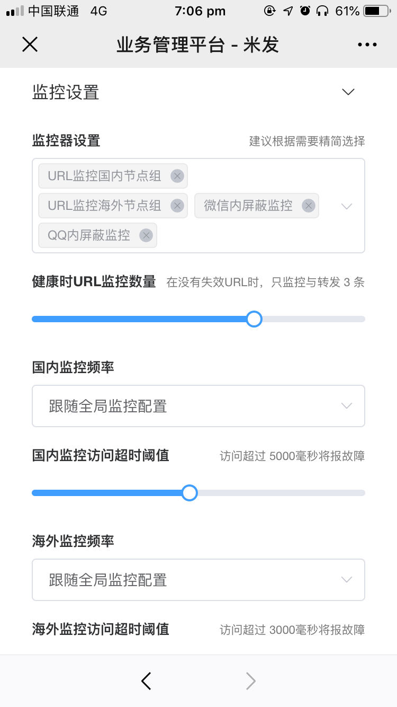
Task: Select 跟随全局监控配置 under 海外监控频率
Action: click(198, 580)
